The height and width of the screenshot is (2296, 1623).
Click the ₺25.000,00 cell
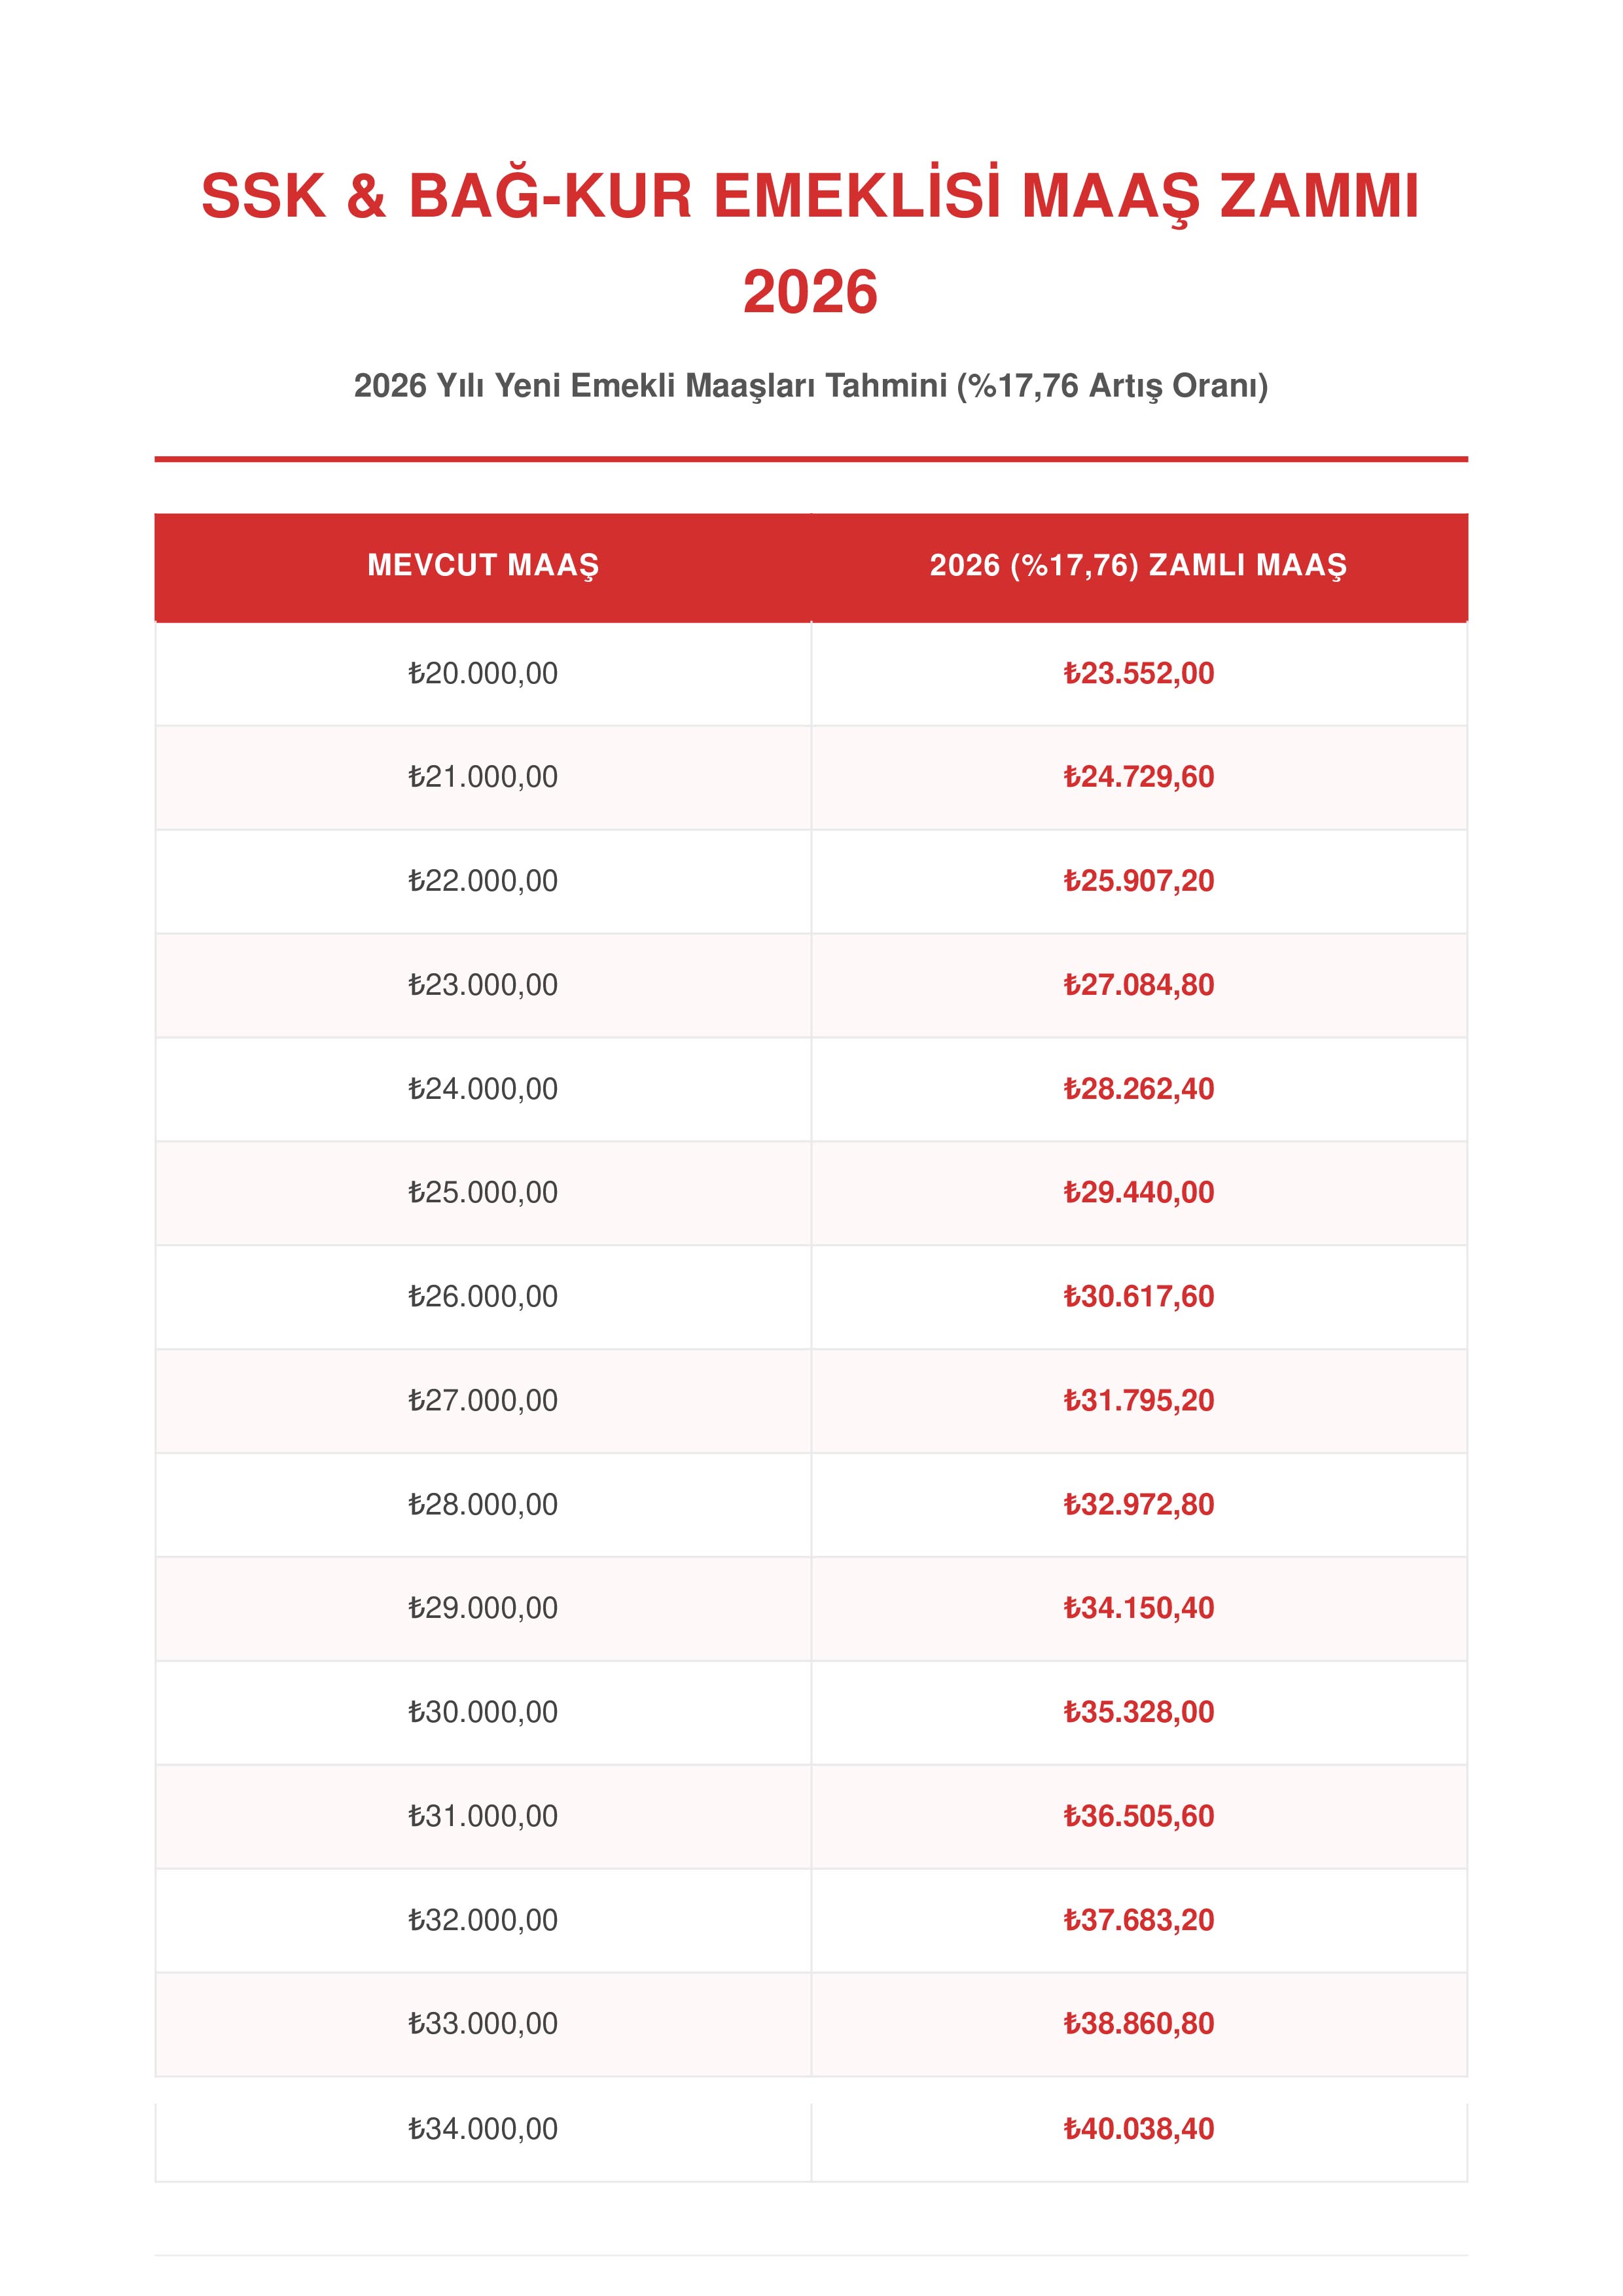(x=483, y=1193)
